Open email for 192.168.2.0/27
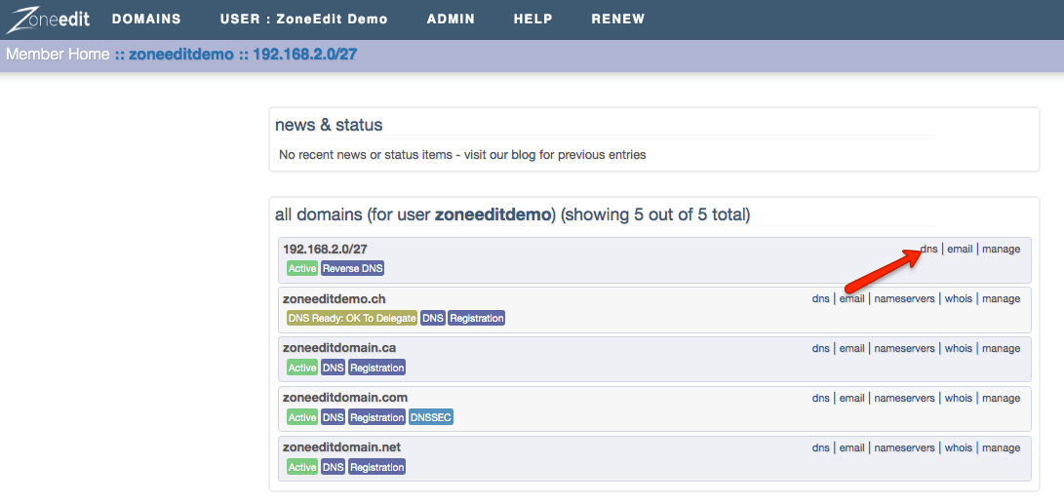Screen dimensions: 1064x504 pyautogui.click(x=961, y=249)
